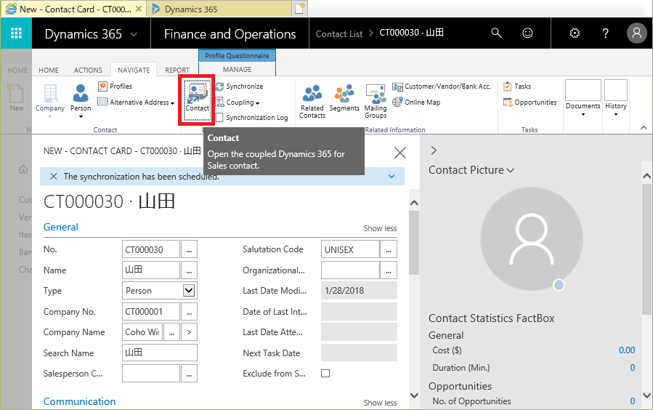Open the Coupling dropdown
The image size is (653, 410).
click(238, 102)
